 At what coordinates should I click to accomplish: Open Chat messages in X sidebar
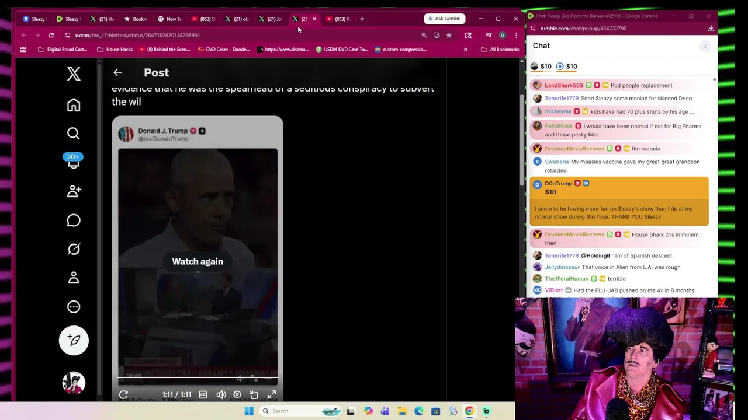[74, 220]
